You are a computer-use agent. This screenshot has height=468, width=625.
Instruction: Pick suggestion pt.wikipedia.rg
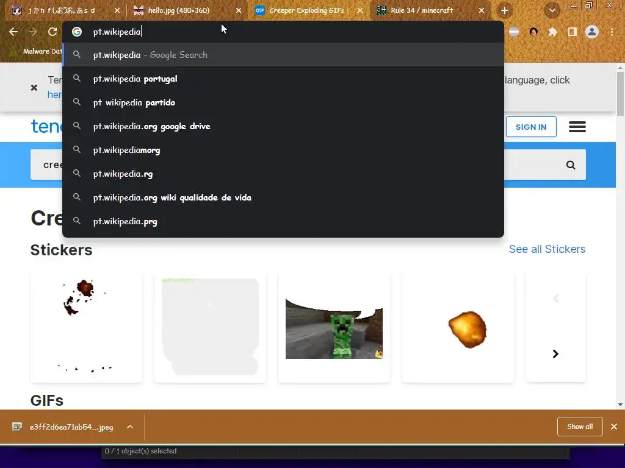point(283,174)
